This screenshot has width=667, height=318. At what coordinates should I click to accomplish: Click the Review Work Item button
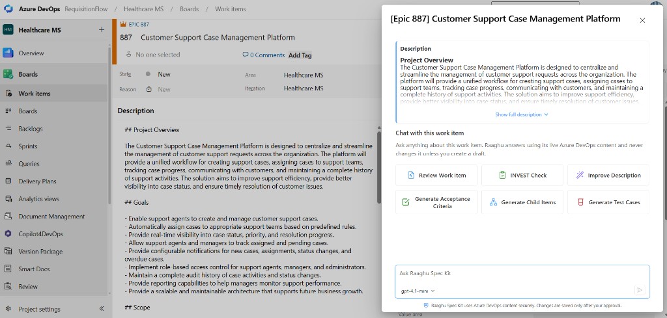[436, 176]
